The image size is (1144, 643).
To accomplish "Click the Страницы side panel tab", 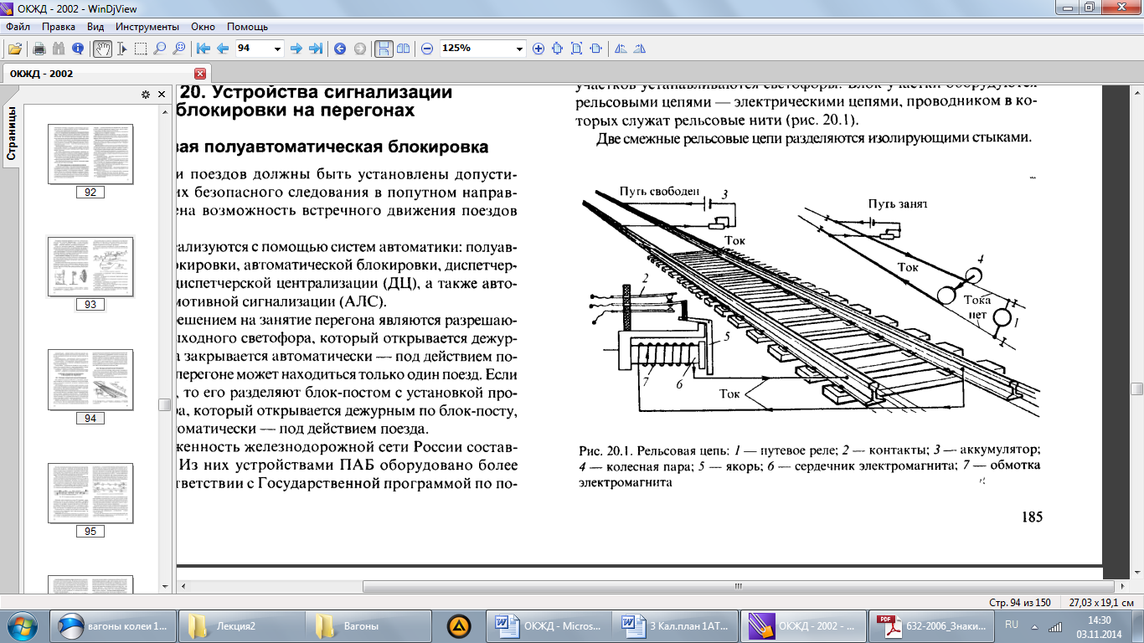I will coord(12,133).
